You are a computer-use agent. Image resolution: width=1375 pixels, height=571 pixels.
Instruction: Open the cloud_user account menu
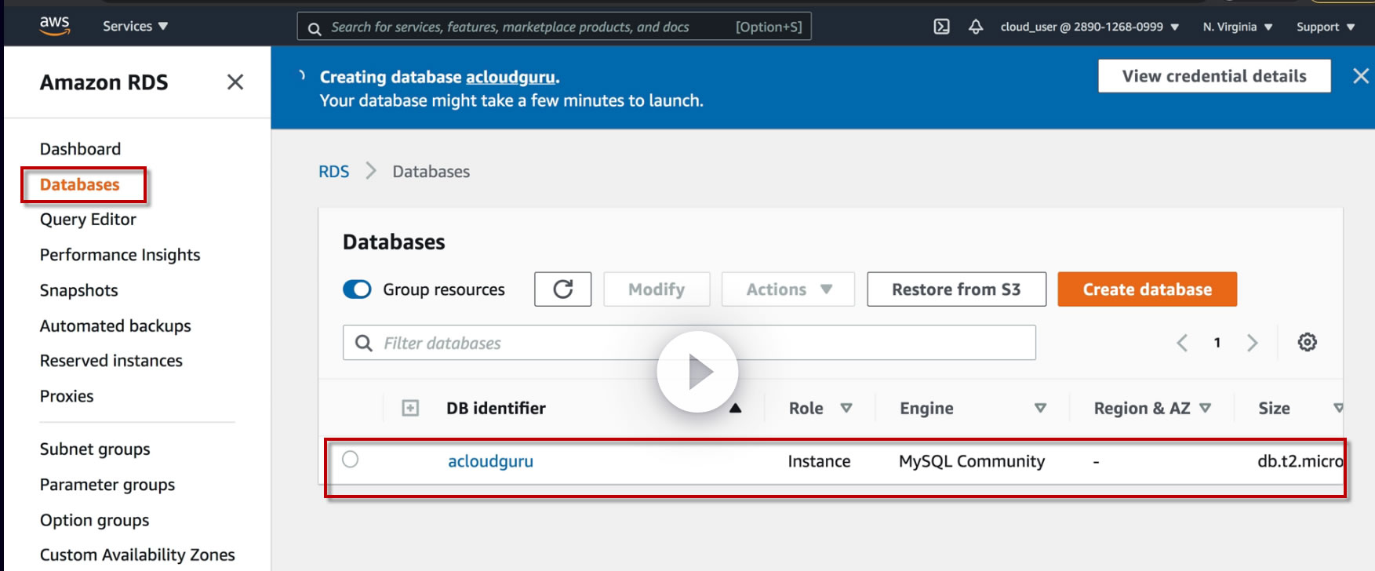(1090, 27)
